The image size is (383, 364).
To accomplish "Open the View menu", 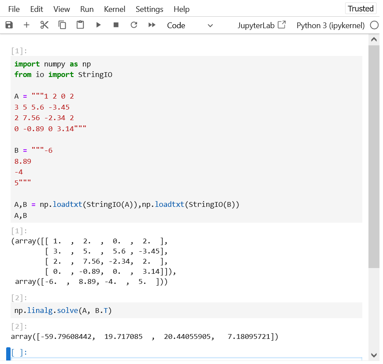I will point(62,9).
